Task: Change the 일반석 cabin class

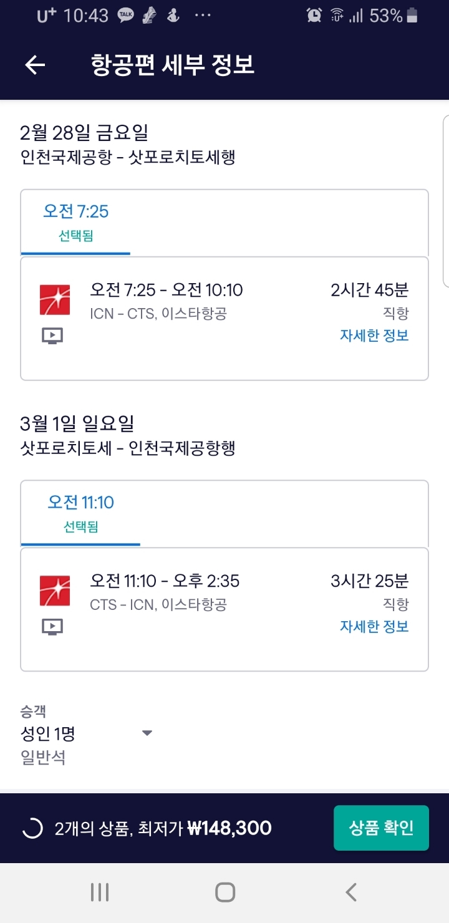Action: (x=43, y=758)
